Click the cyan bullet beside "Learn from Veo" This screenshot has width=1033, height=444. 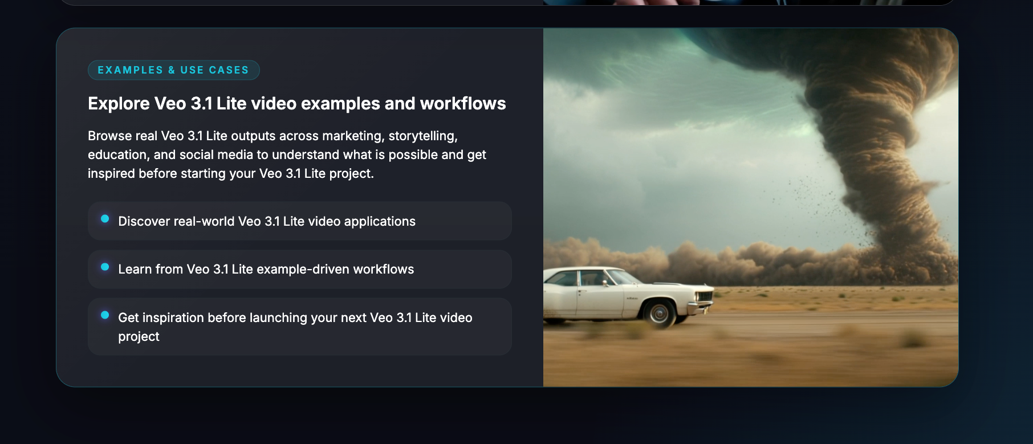pos(105,267)
